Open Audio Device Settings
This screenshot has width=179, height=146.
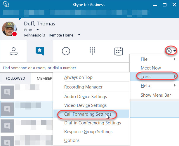pos(91,97)
